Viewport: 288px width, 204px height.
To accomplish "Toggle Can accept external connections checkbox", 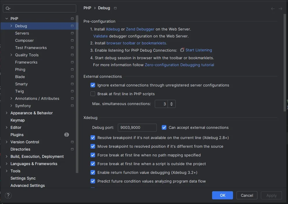I will pyautogui.click(x=164, y=127).
